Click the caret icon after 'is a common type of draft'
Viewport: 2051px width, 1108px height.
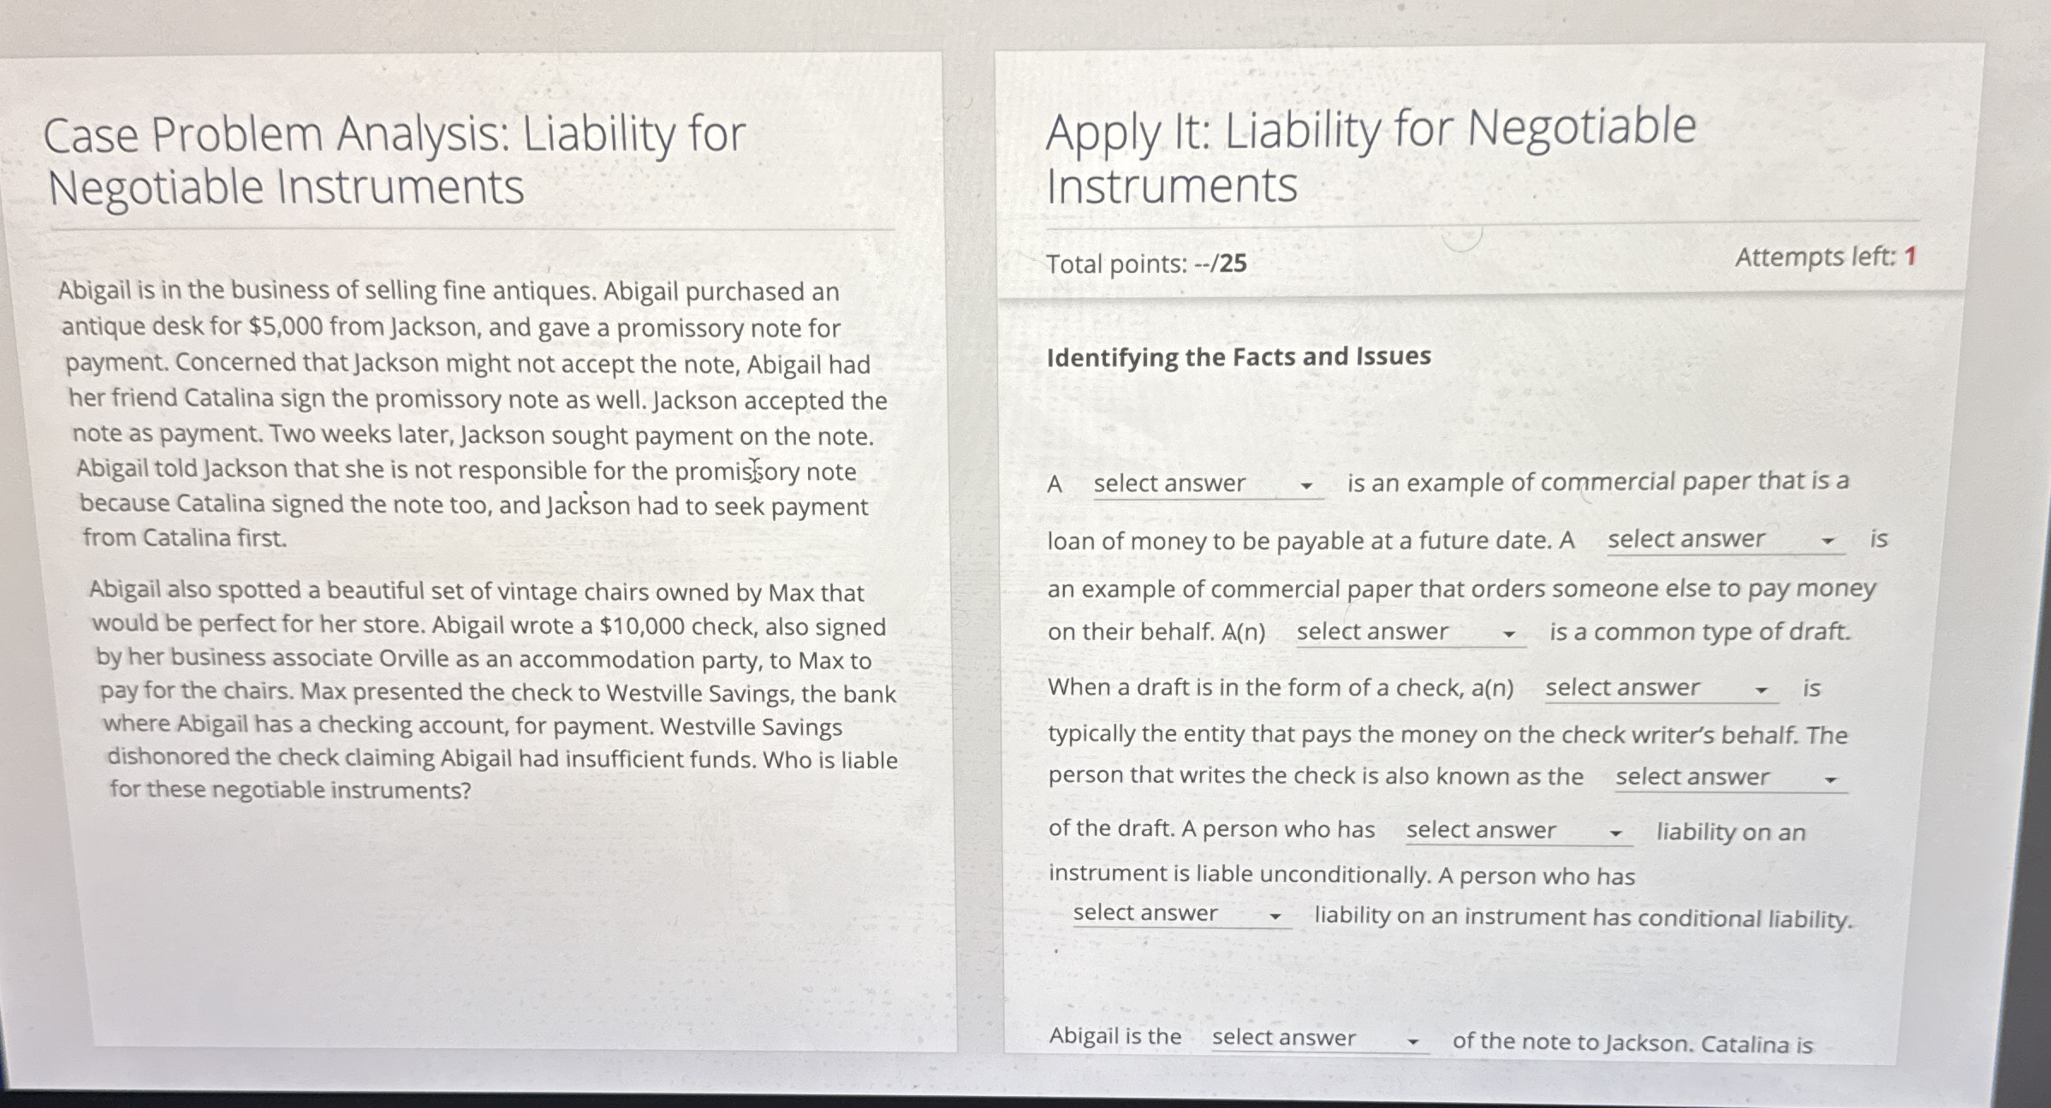[1511, 634]
